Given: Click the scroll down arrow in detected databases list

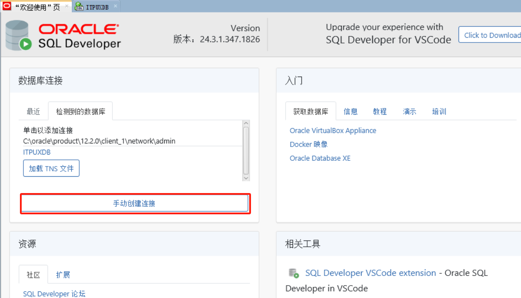Looking at the screenshot, I should coord(246,178).
